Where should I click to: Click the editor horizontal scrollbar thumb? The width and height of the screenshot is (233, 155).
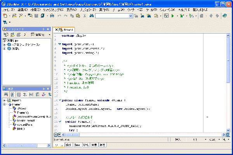pyautogui.click(x=73, y=135)
